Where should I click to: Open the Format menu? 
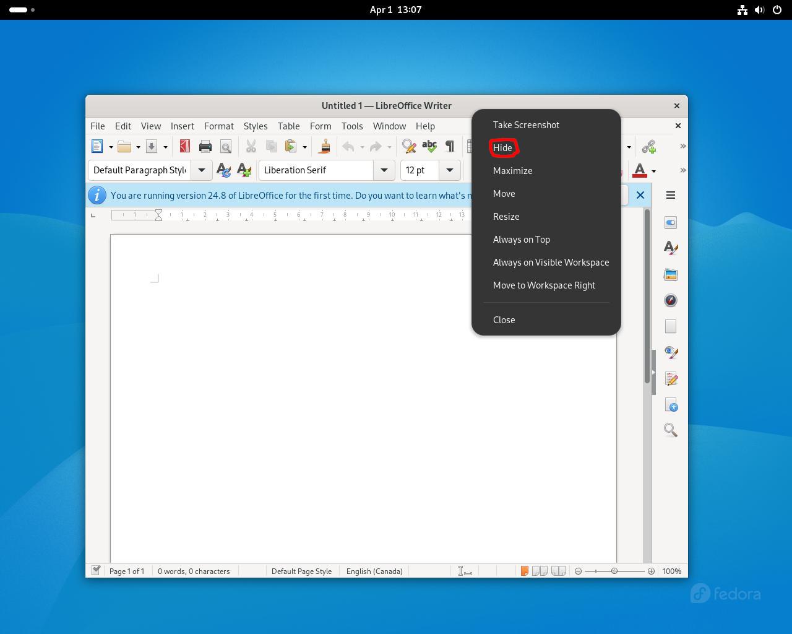coord(219,126)
